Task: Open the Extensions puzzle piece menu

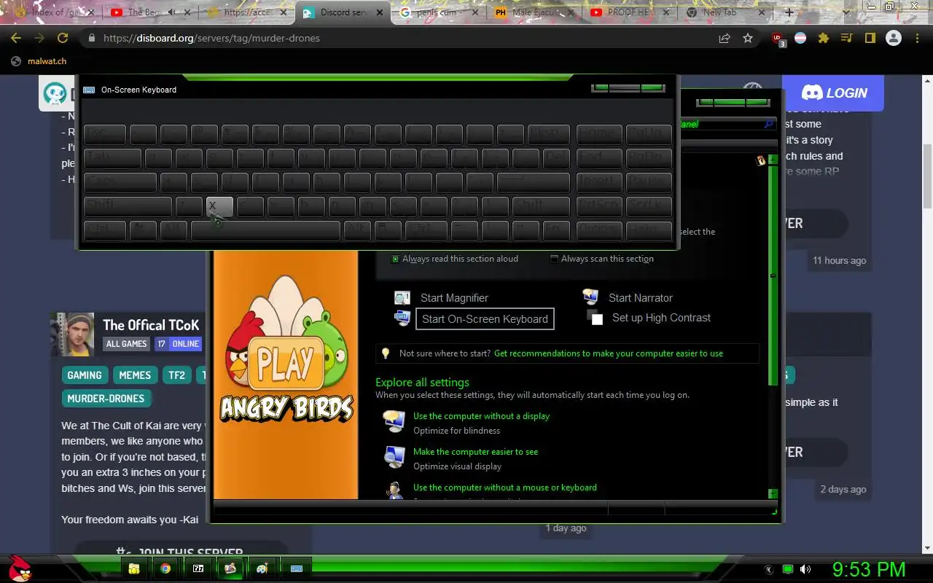Action: [824, 38]
